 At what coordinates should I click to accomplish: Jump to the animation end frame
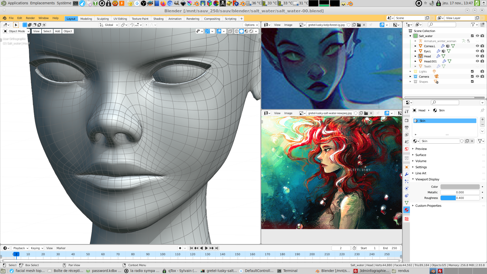(217, 248)
